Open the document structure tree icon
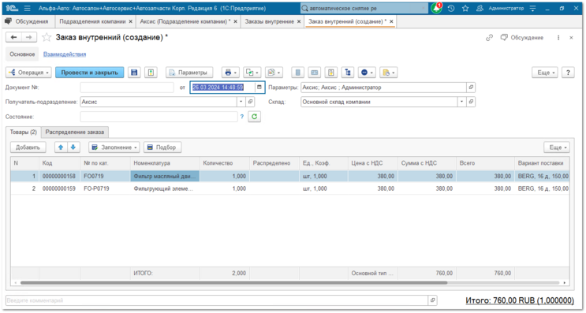Screen dimensions: 586x313 [348, 73]
